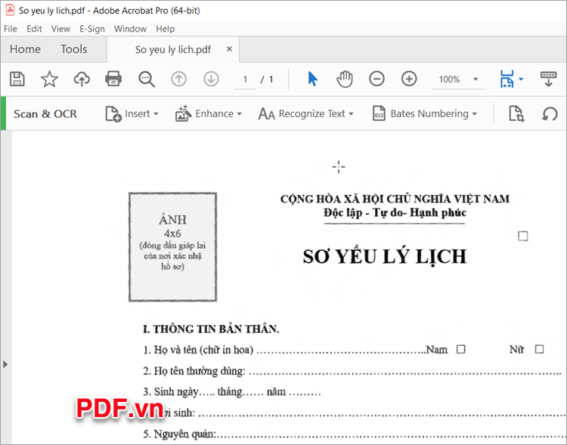567x445 pixels.
Task: Click the upload to cloud icon
Action: click(82, 79)
